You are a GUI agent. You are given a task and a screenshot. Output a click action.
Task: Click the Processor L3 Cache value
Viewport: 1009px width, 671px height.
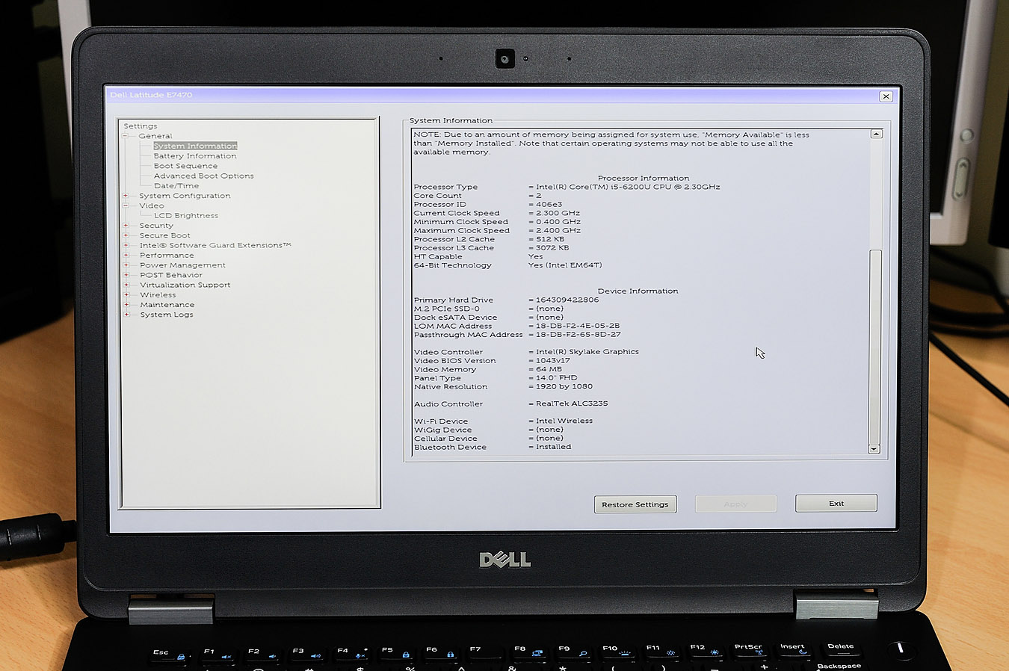(552, 247)
